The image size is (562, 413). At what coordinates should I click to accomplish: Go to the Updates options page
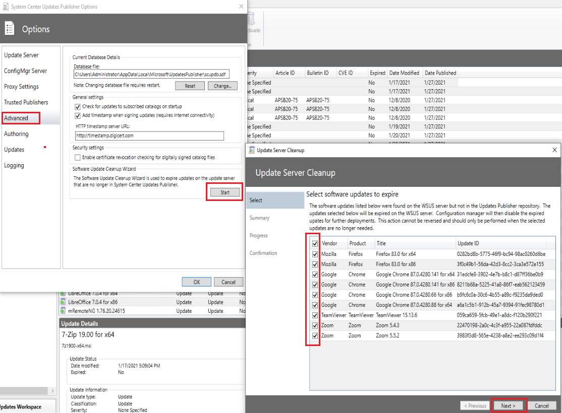[x=14, y=150]
